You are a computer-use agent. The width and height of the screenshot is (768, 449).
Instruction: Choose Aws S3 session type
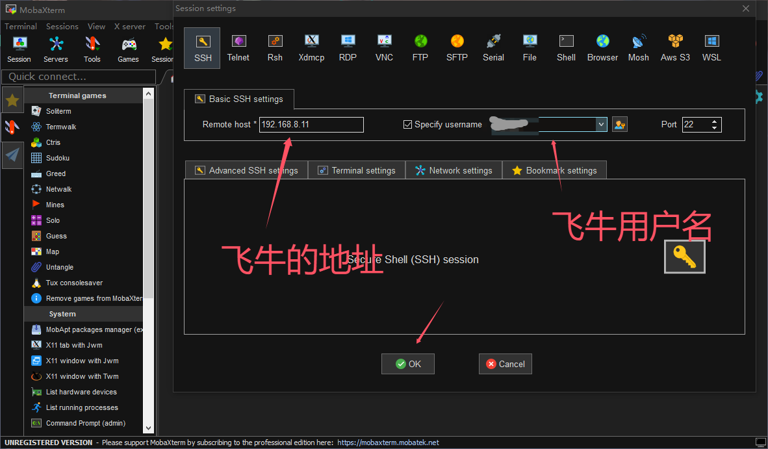tap(675, 48)
